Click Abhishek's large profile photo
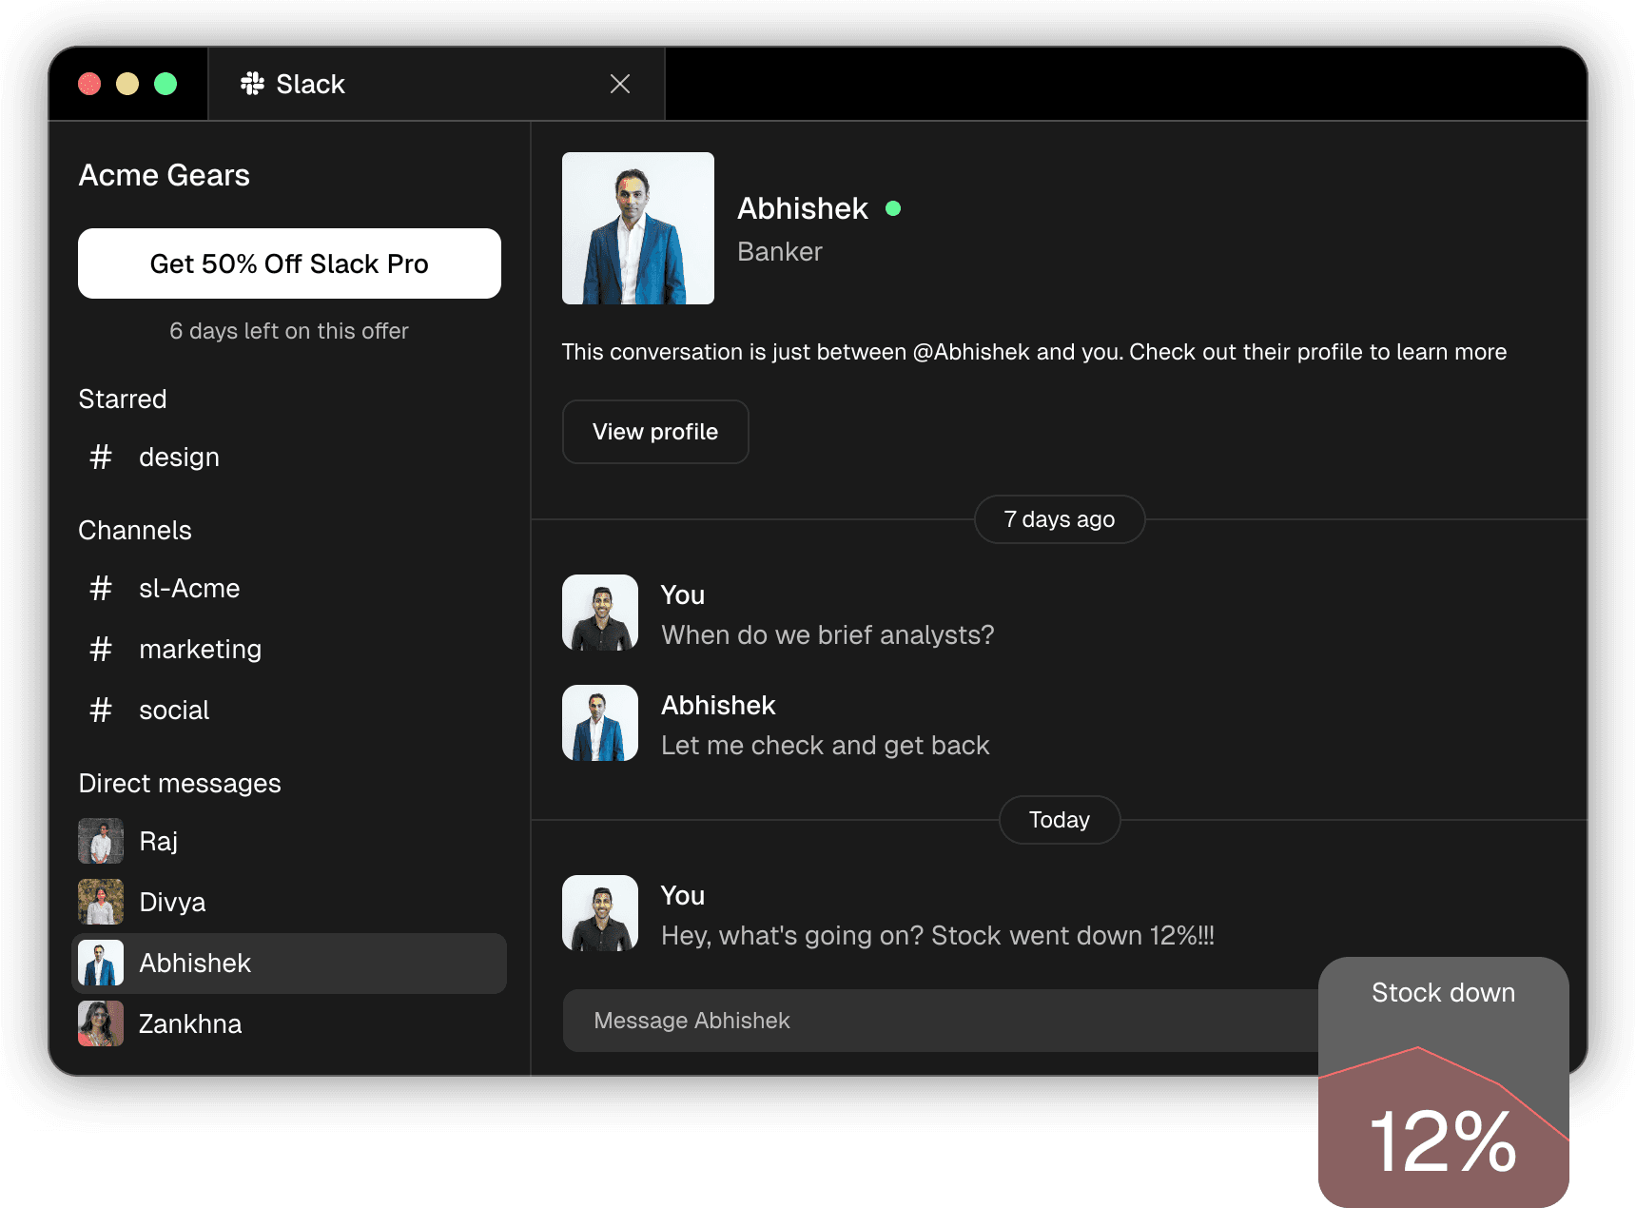The height and width of the screenshot is (1227, 1636). pos(638,228)
